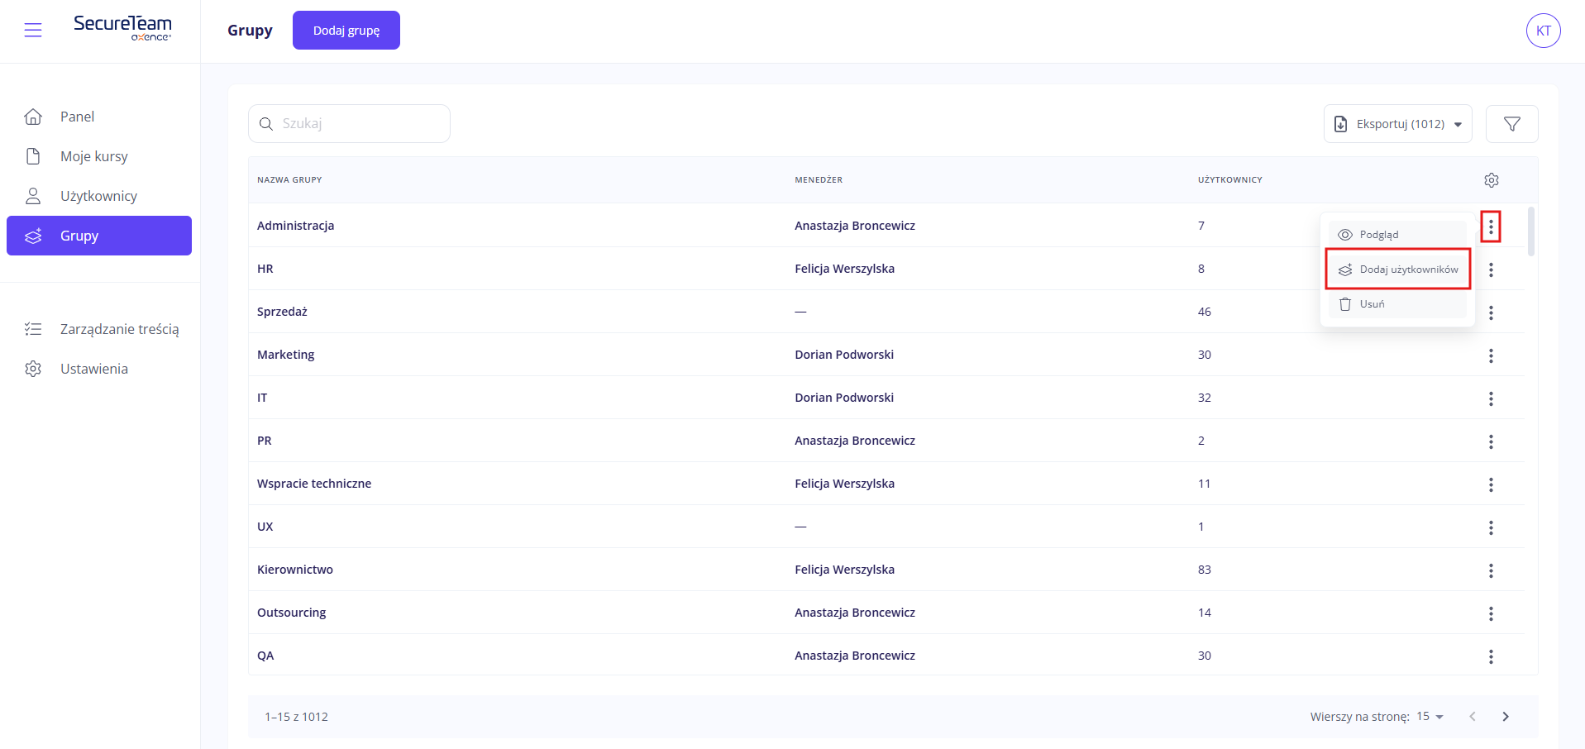Toggle the hamburger menu in the header
The image size is (1585, 749).
point(33,31)
